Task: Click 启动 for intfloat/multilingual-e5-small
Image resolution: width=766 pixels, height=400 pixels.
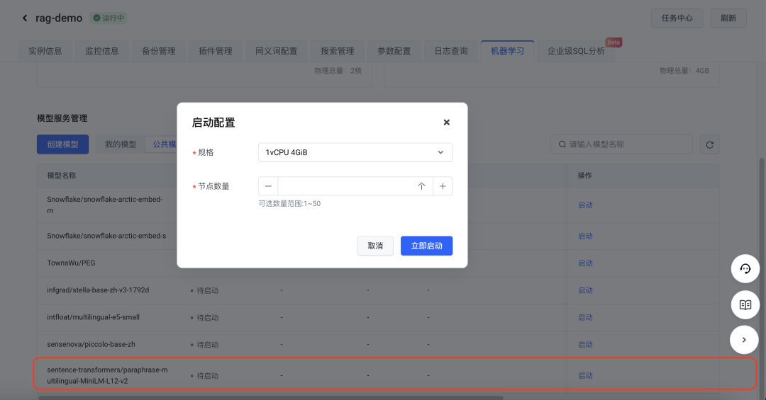Action: 585,318
